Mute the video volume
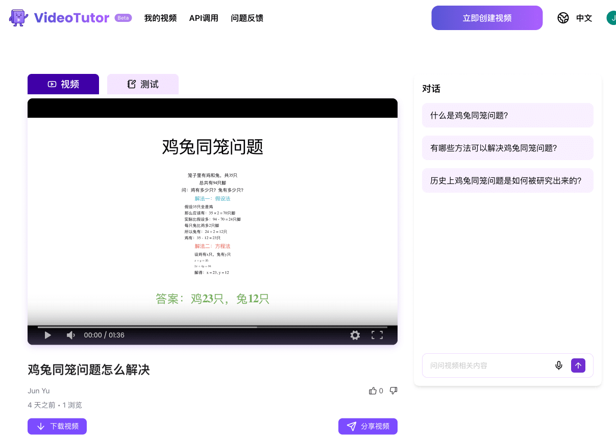 [x=70, y=335]
